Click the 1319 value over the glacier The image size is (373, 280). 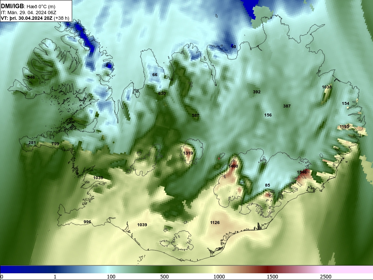click(188, 153)
